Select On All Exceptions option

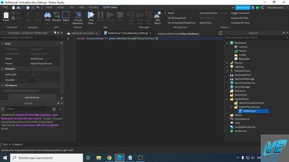pos(177,18)
